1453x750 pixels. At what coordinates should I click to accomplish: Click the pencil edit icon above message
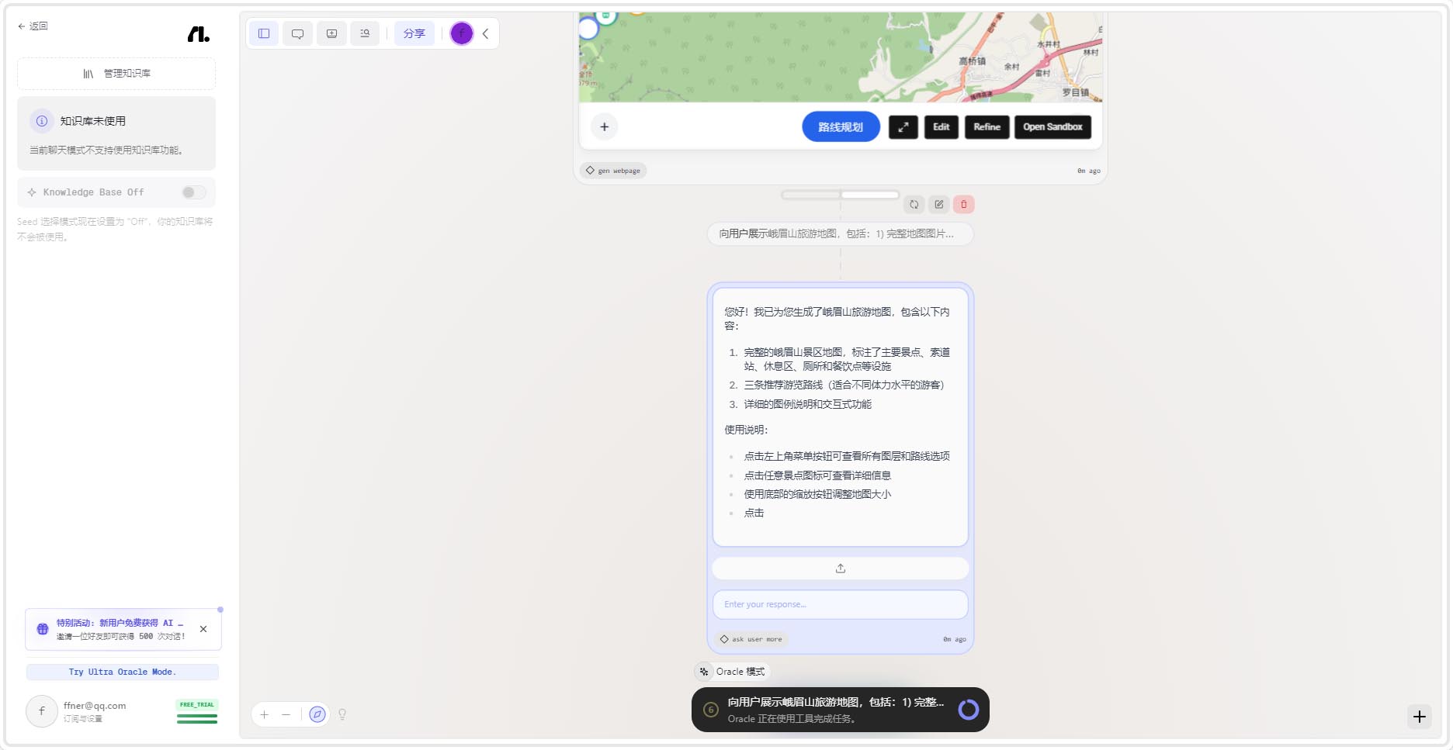(x=939, y=205)
